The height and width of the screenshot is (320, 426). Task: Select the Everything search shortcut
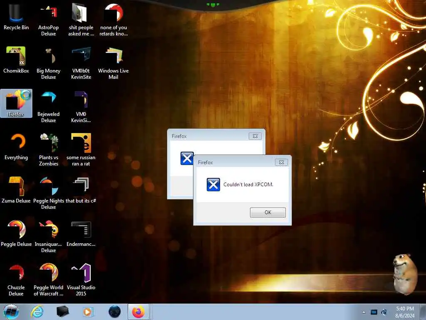[16, 147]
